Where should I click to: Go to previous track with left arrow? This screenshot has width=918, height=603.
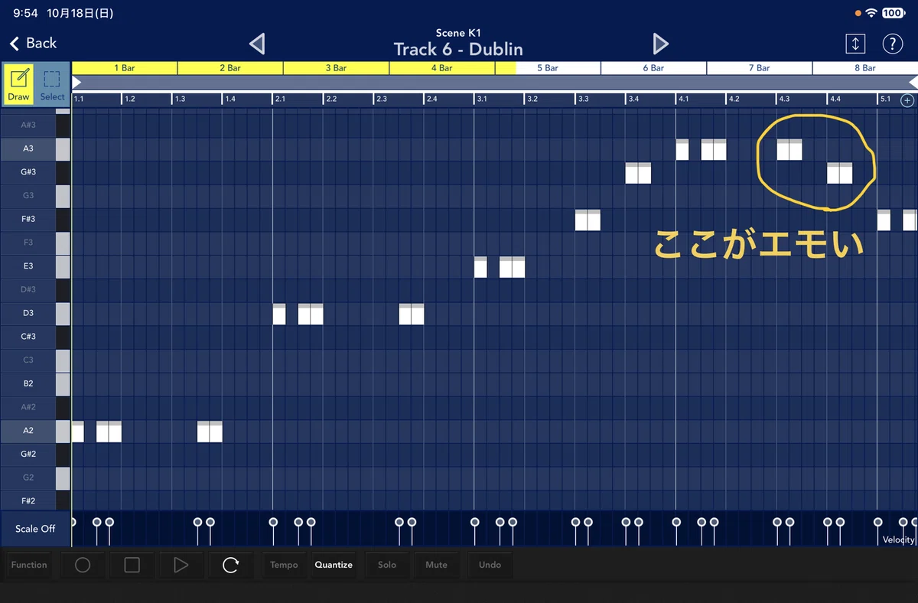point(257,44)
